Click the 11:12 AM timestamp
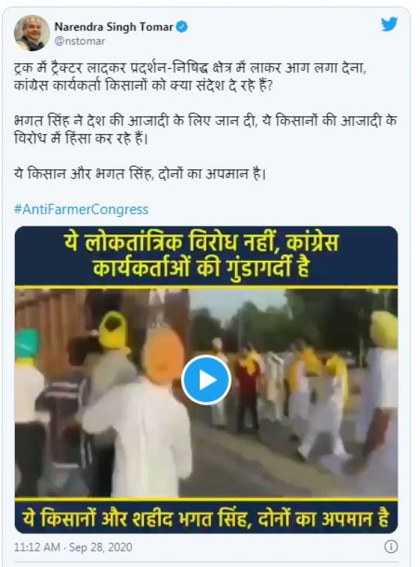 tap(37, 546)
